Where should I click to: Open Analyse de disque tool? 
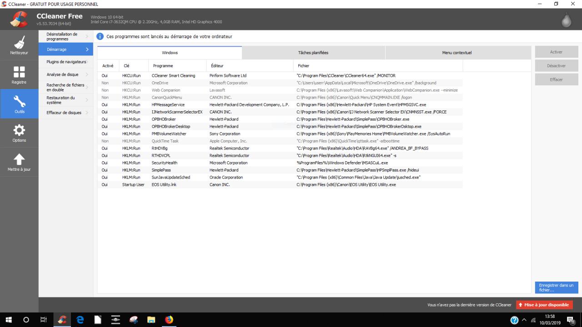(x=66, y=74)
